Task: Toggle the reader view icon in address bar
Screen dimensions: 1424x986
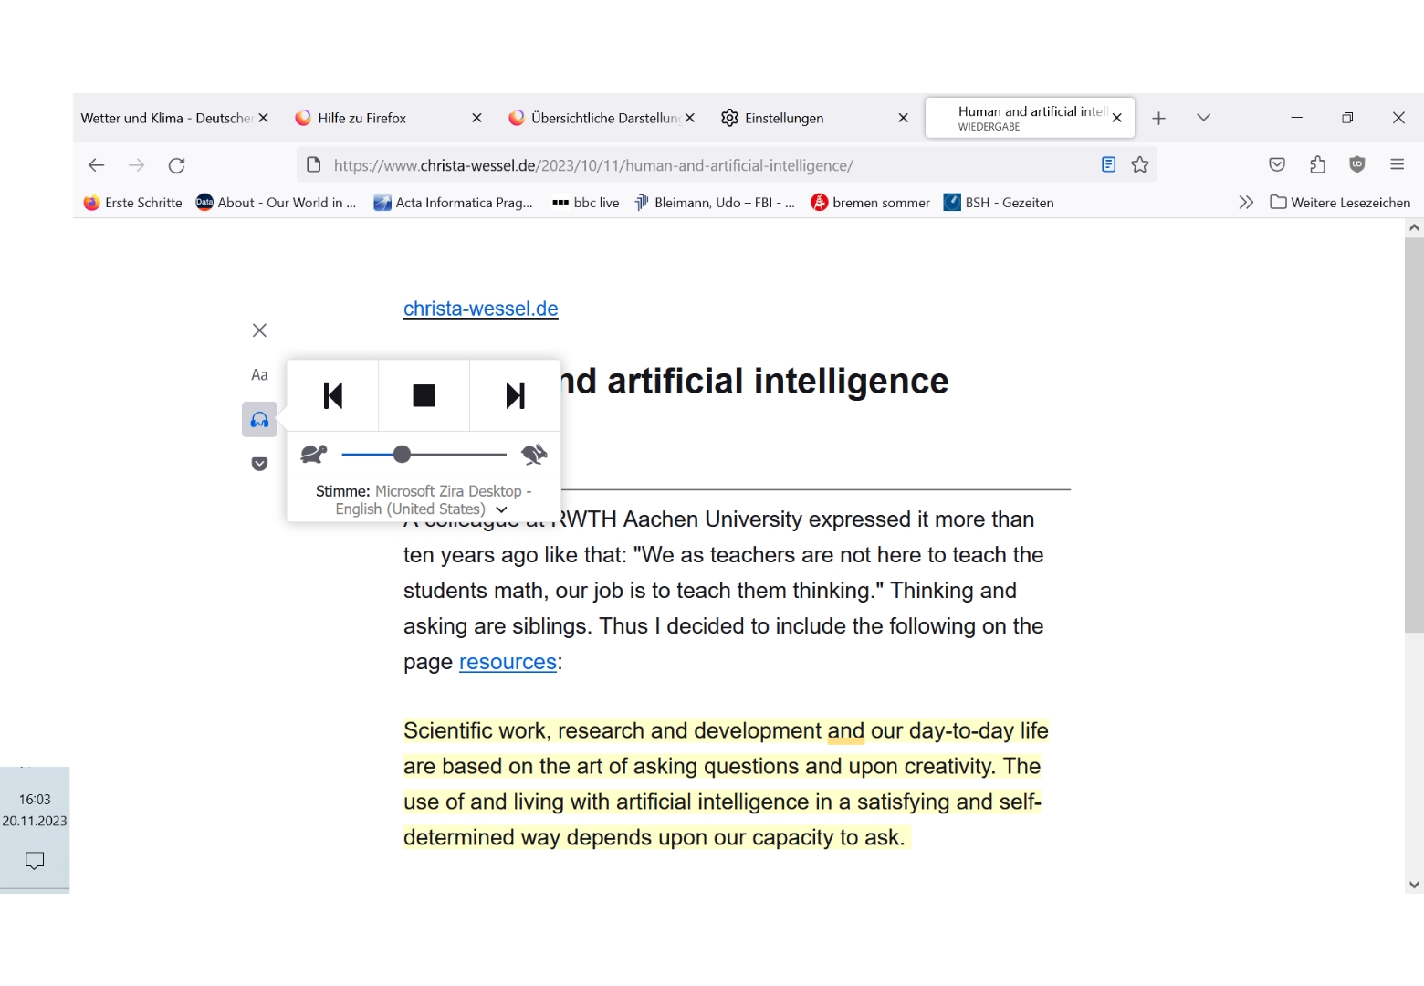Action: [x=1108, y=165]
